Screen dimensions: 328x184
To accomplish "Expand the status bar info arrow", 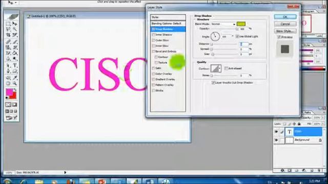I will (65, 173).
